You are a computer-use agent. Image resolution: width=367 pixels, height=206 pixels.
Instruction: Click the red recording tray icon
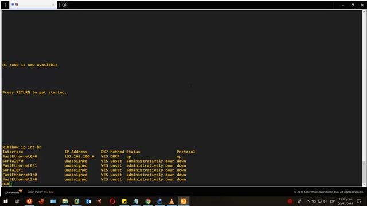click(290, 201)
